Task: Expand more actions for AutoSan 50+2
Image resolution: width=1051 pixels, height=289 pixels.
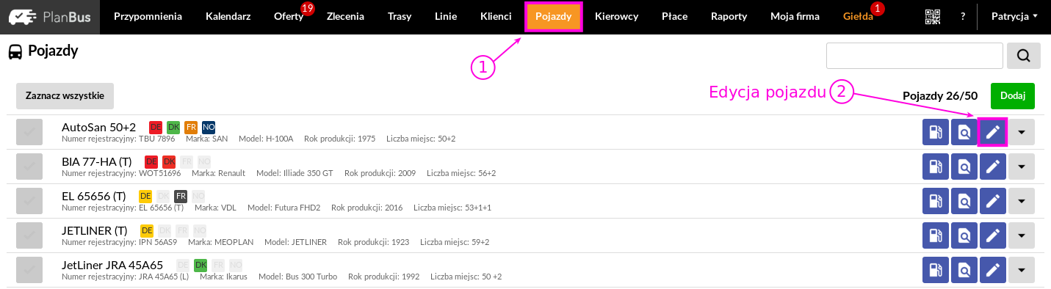Action: click(x=1022, y=133)
